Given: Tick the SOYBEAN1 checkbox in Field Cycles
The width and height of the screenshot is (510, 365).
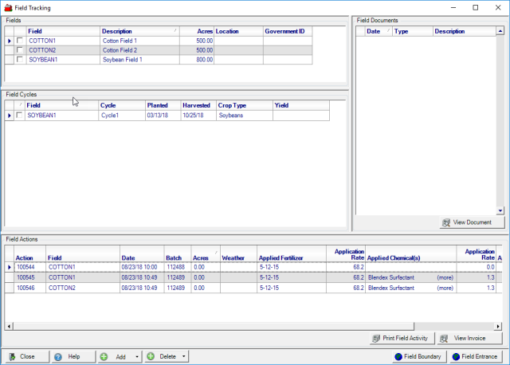Looking at the screenshot, I should [x=20, y=116].
